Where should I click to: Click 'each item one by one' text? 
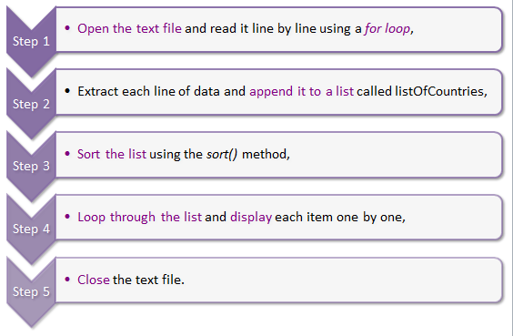tap(338, 217)
